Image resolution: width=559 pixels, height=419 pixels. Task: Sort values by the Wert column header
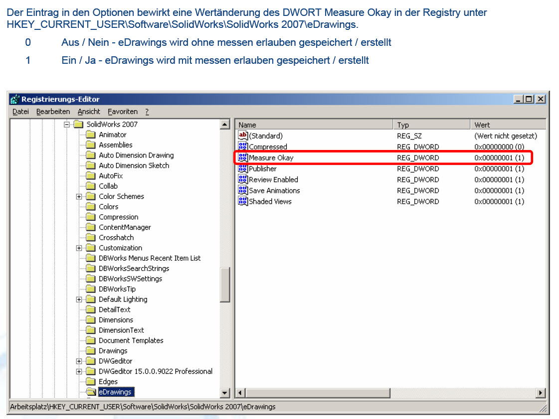(508, 125)
